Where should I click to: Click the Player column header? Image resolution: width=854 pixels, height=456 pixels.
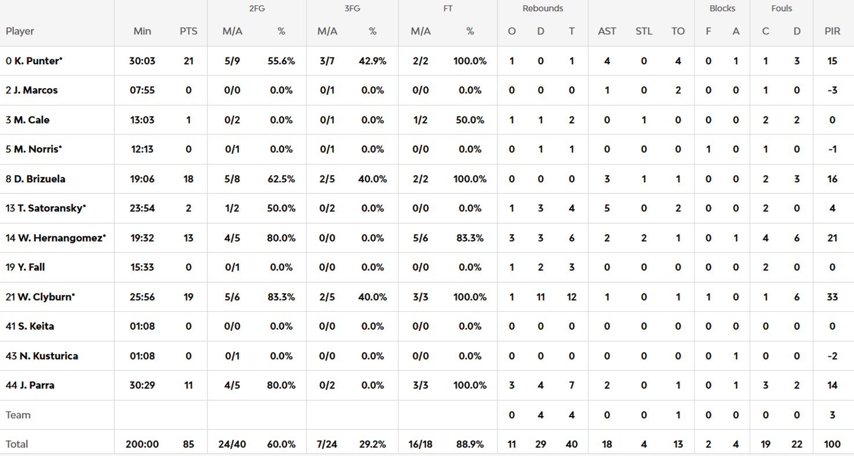tap(20, 31)
